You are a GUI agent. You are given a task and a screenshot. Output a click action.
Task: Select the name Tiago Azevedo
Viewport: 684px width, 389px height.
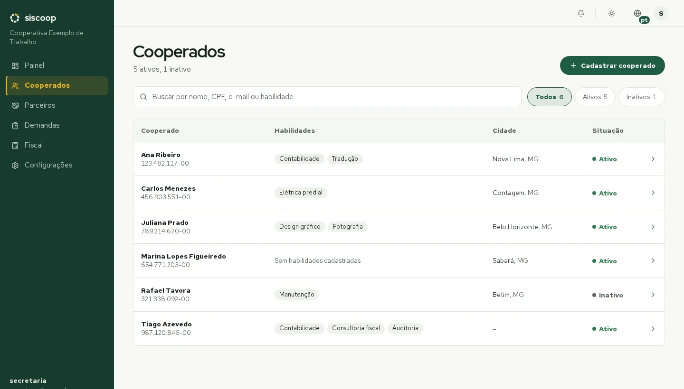click(166, 324)
